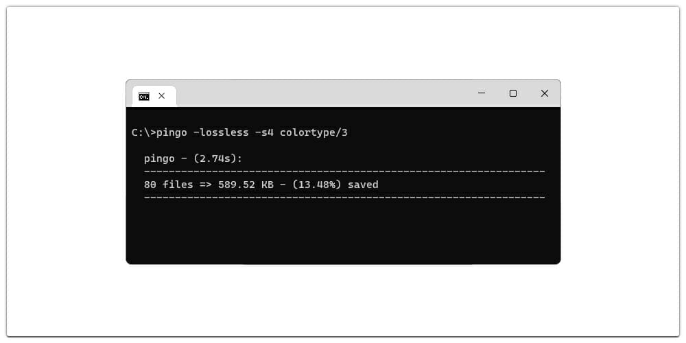Click the 589.52 KB value
This screenshot has width=686, height=343.
[246, 185]
